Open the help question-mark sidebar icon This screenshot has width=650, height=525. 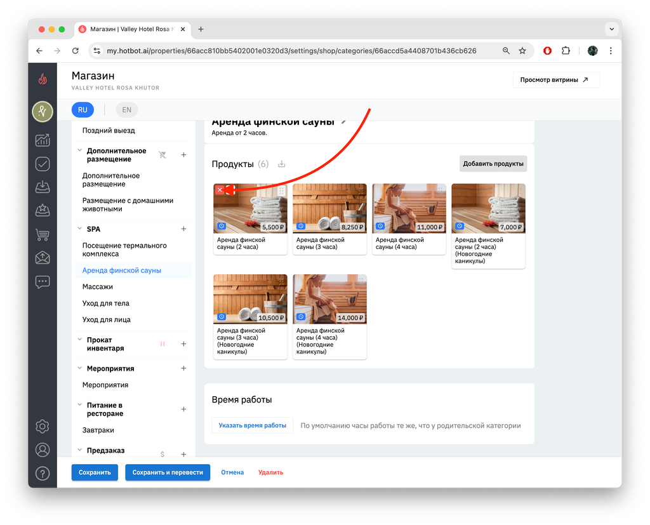tap(43, 473)
